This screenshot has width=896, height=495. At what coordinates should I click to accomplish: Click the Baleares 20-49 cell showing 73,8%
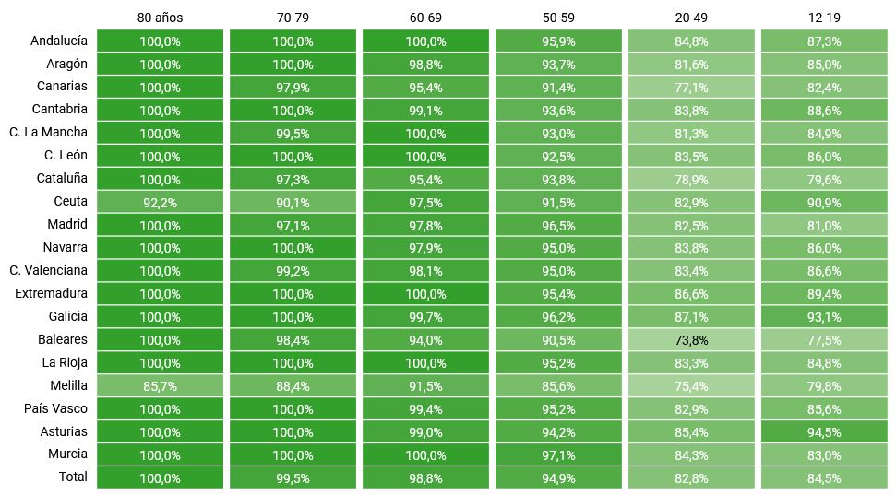[691, 339]
